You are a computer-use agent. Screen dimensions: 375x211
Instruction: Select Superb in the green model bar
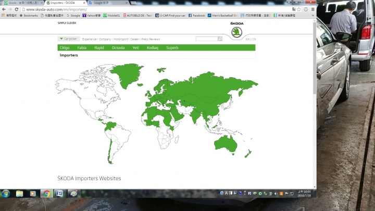(x=172, y=47)
